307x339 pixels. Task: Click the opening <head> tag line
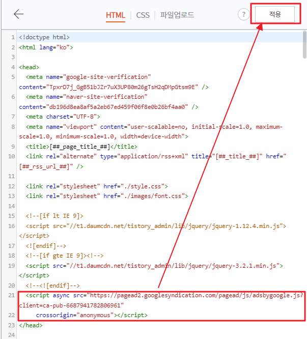tap(29, 67)
